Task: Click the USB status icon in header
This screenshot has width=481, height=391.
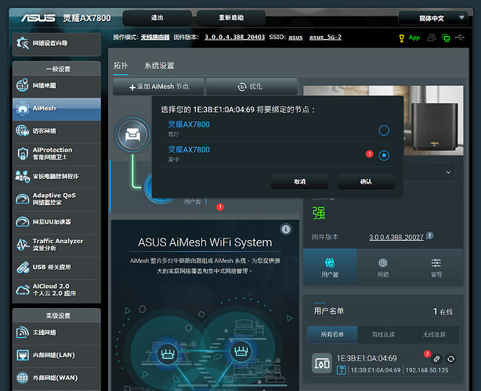Action: 460,38
